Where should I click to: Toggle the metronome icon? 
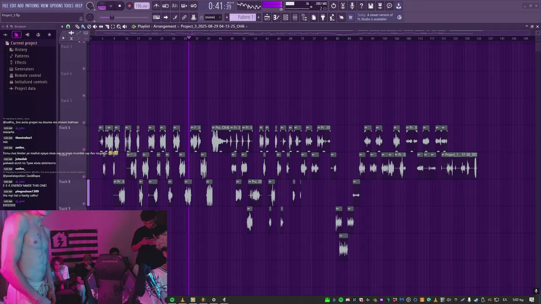pos(156,6)
